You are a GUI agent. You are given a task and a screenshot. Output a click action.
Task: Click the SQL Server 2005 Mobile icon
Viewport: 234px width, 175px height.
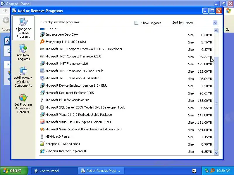point(42,107)
